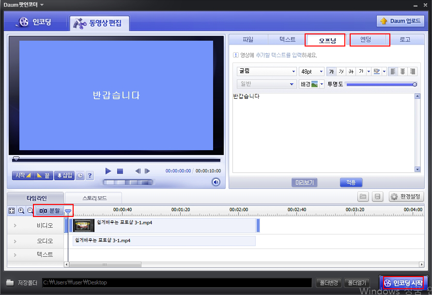Click the 배경 background image icon
This screenshot has height=295, width=432.
coord(314,84)
